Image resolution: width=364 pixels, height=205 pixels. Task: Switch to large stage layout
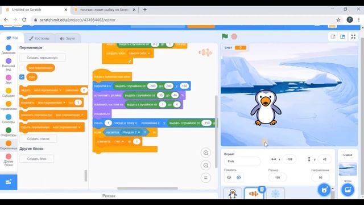pos(342,36)
